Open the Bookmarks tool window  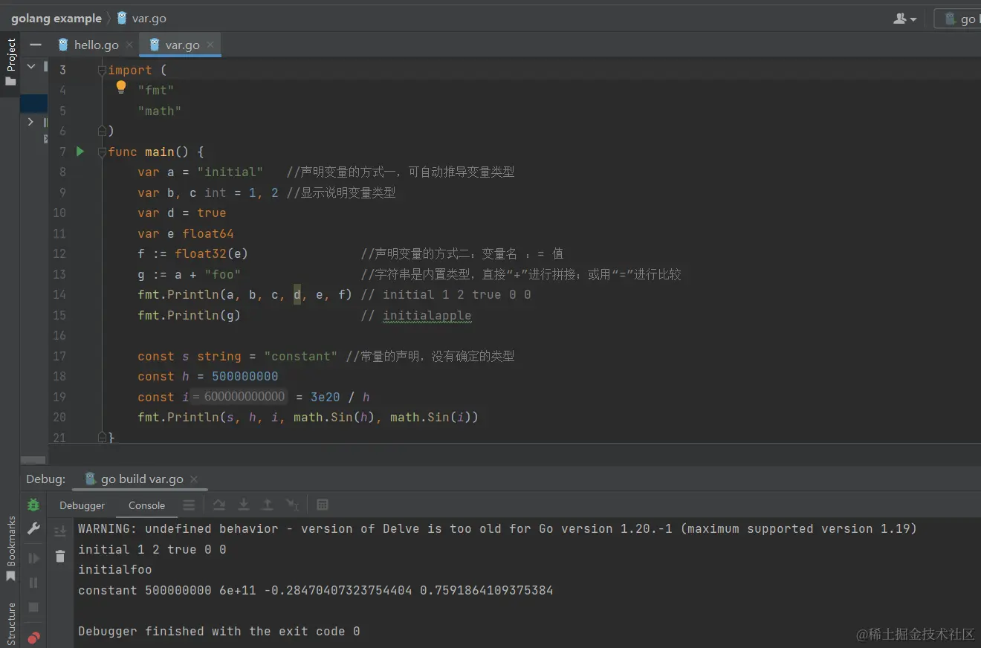pos(10,548)
